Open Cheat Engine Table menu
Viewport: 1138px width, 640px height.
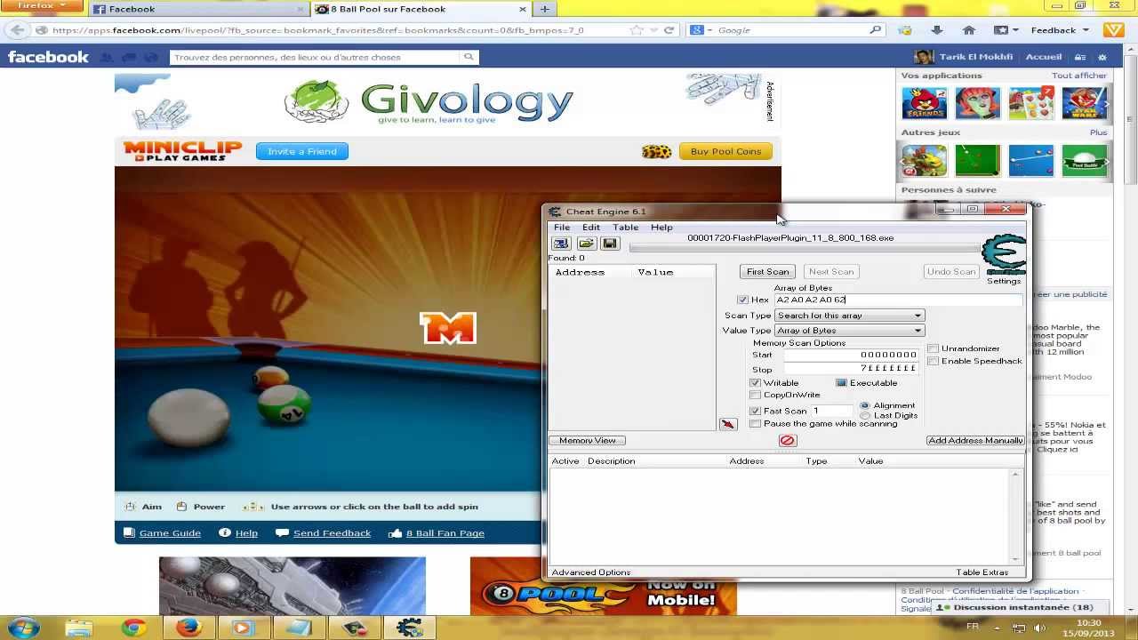626,228
